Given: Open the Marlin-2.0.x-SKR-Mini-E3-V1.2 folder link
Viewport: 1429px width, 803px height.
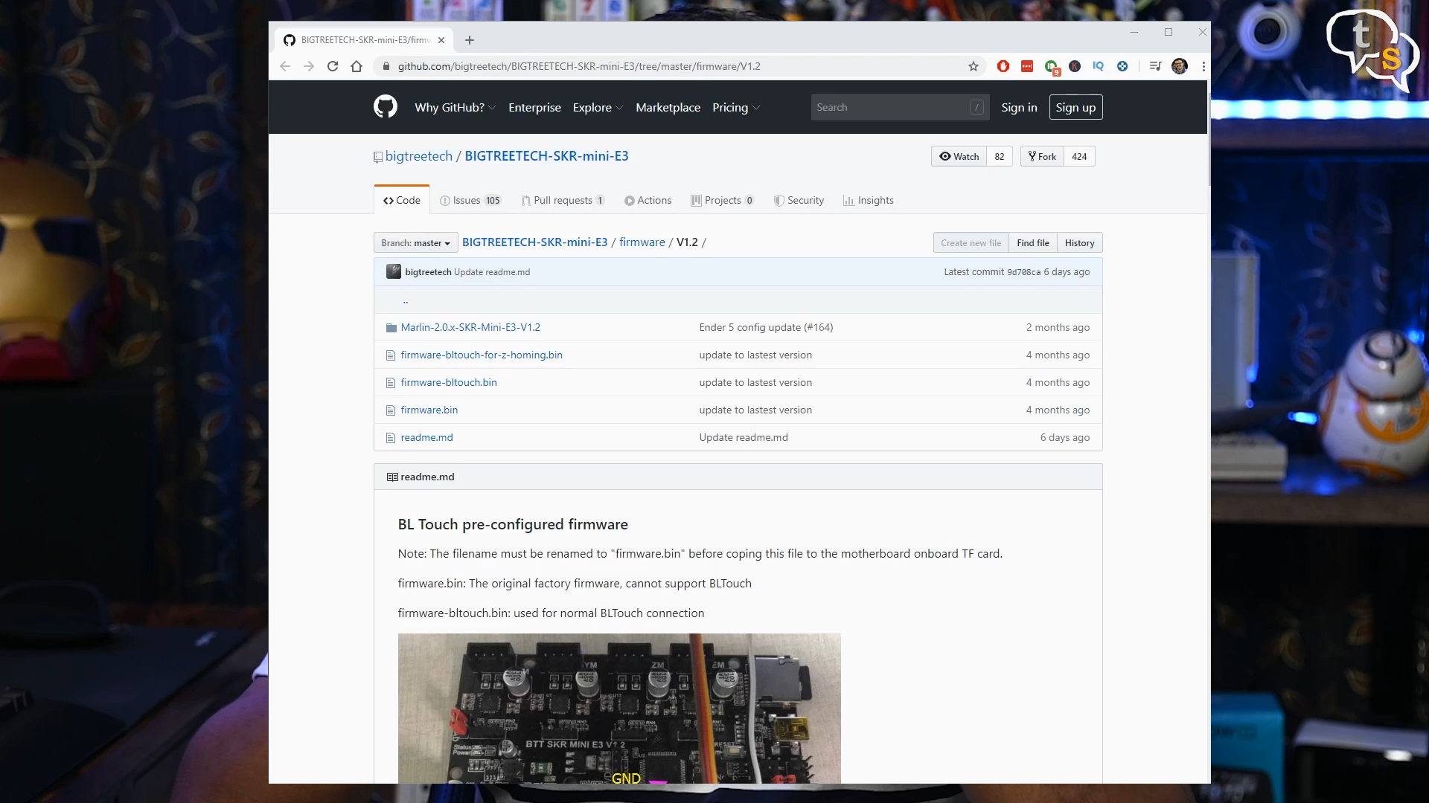Looking at the screenshot, I should pos(470,328).
